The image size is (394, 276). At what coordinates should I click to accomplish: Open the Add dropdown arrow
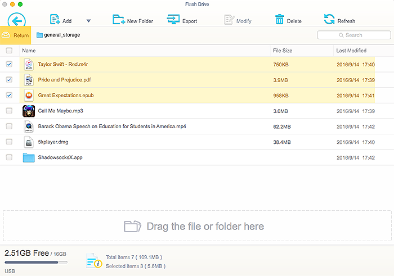point(89,21)
